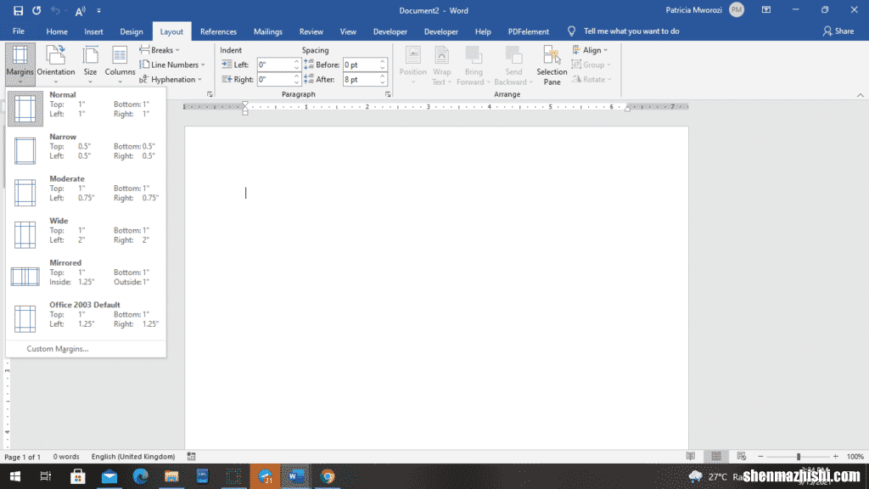Click the zoom in plus button

(835, 456)
